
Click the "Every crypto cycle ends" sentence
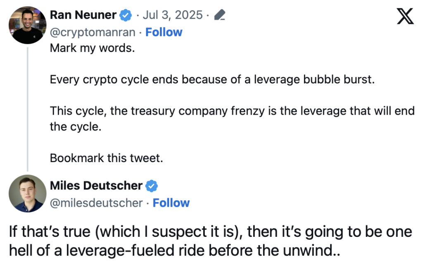212,80
